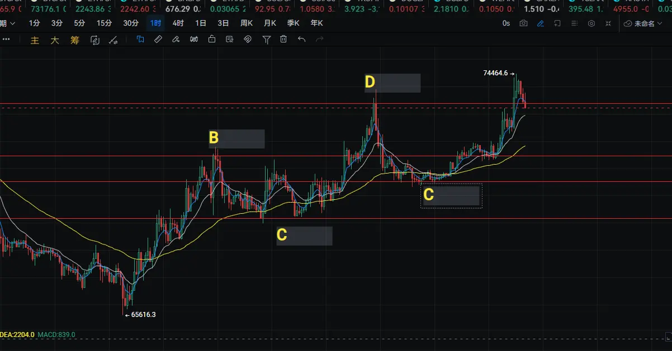This screenshot has width=672, height=351.
Task: Click the rotate/sync arrows square icon
Action: coord(94,40)
